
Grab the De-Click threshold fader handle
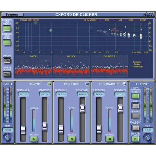(61, 129)
